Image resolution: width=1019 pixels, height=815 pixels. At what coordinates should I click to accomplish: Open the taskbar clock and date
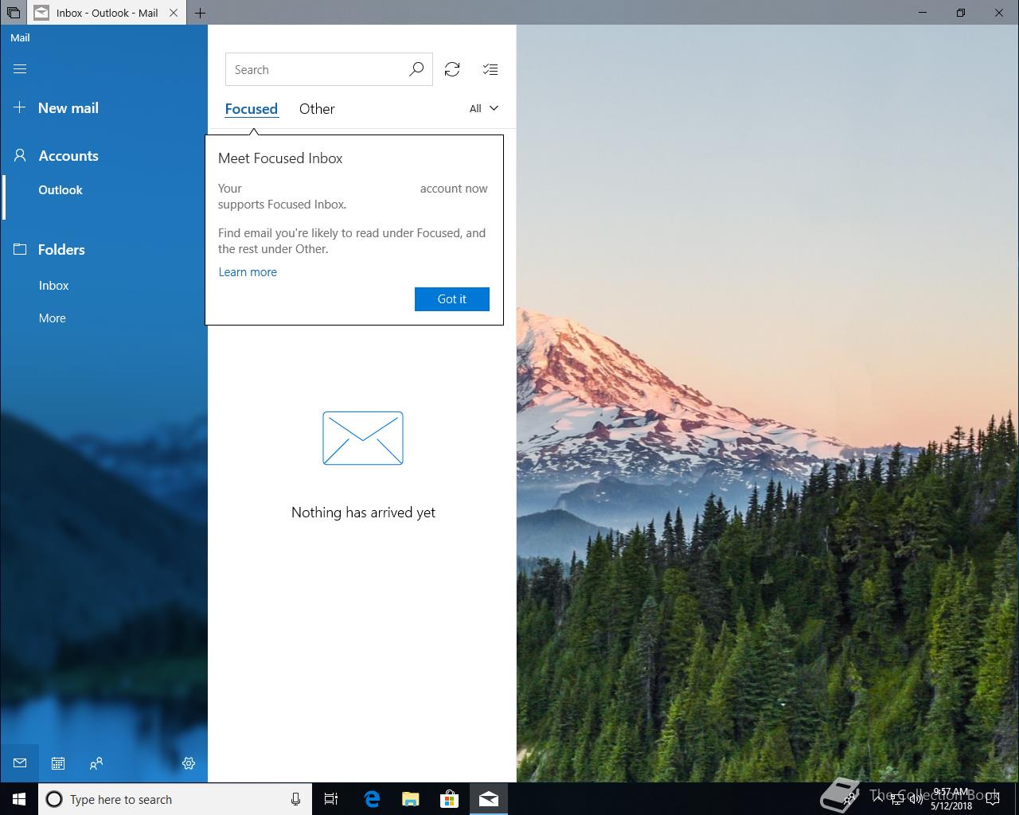point(951,799)
